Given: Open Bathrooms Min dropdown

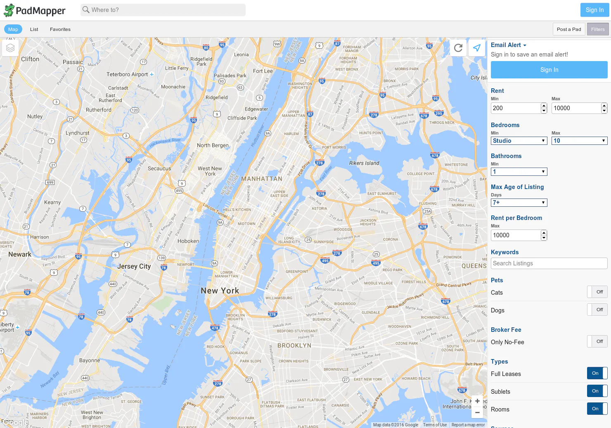Looking at the screenshot, I should click(x=519, y=172).
